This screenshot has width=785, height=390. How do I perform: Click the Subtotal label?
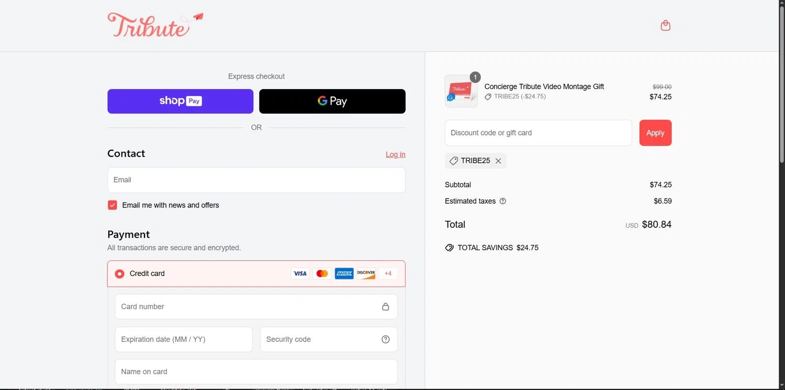458,185
